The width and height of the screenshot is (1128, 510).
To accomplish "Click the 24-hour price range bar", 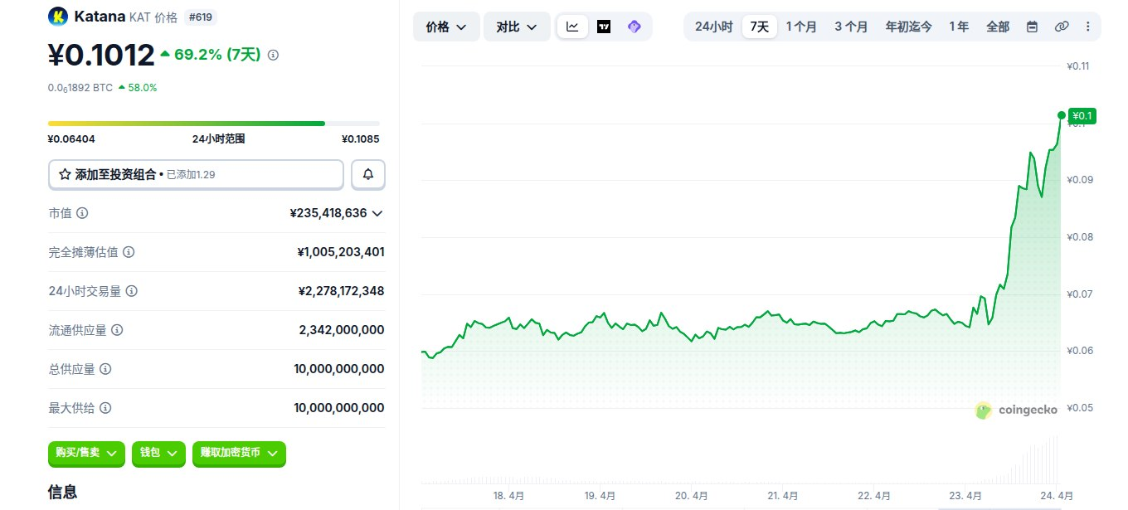I will (x=214, y=124).
